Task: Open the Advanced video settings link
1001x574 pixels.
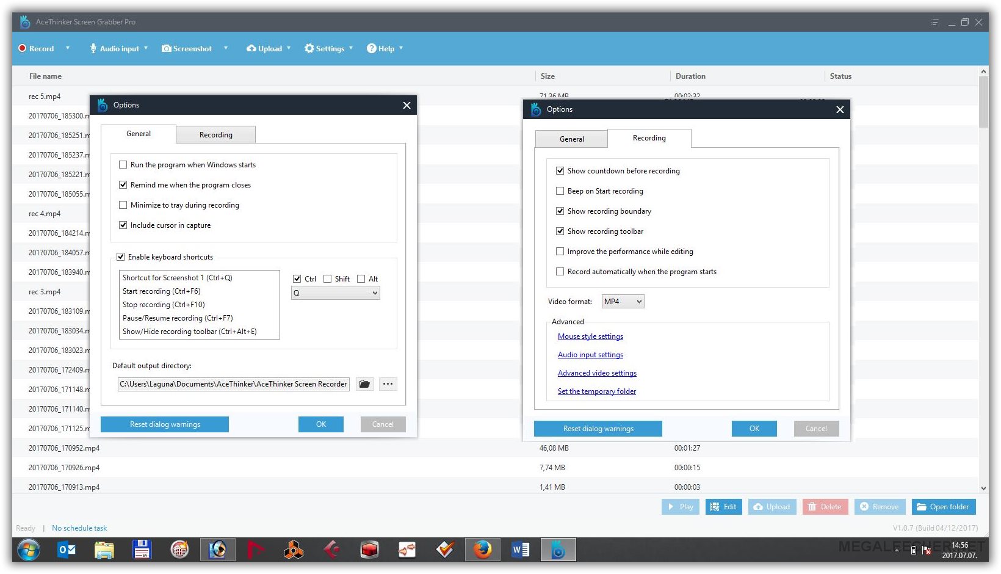Action: 597,373
